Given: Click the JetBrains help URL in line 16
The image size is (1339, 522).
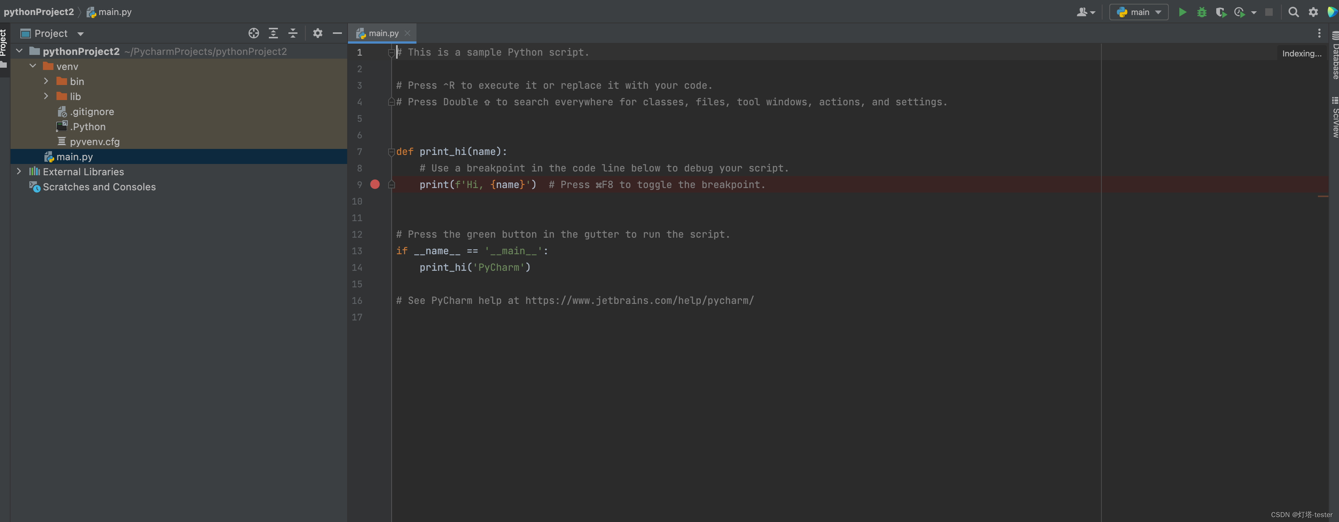Looking at the screenshot, I should pyautogui.click(x=639, y=300).
